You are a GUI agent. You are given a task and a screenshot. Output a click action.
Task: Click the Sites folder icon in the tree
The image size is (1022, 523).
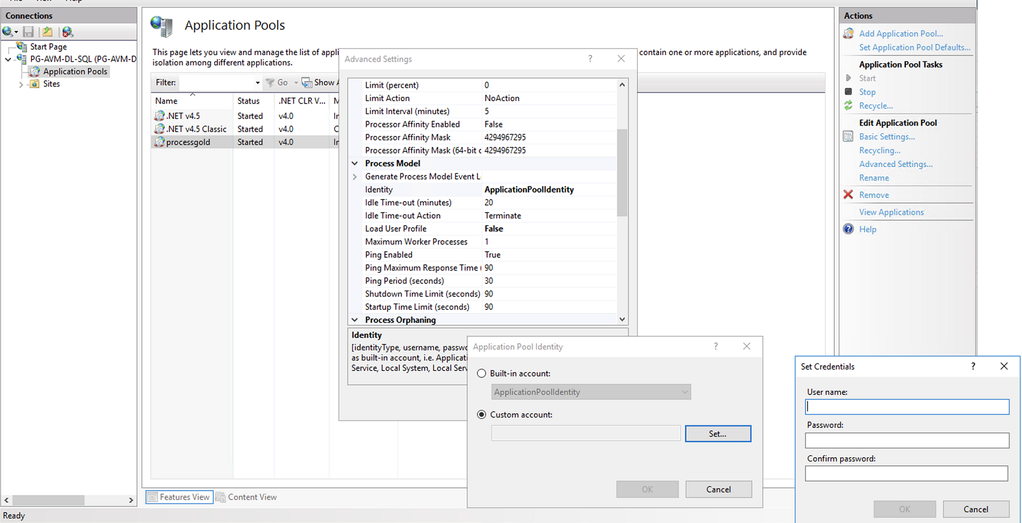tap(35, 84)
